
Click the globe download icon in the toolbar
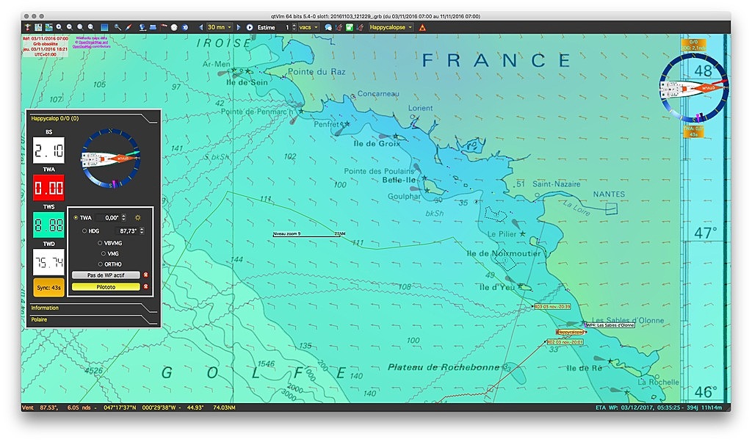click(142, 27)
